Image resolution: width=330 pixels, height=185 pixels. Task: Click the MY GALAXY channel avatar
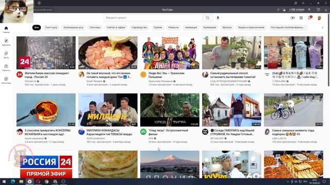[x=205, y=132]
